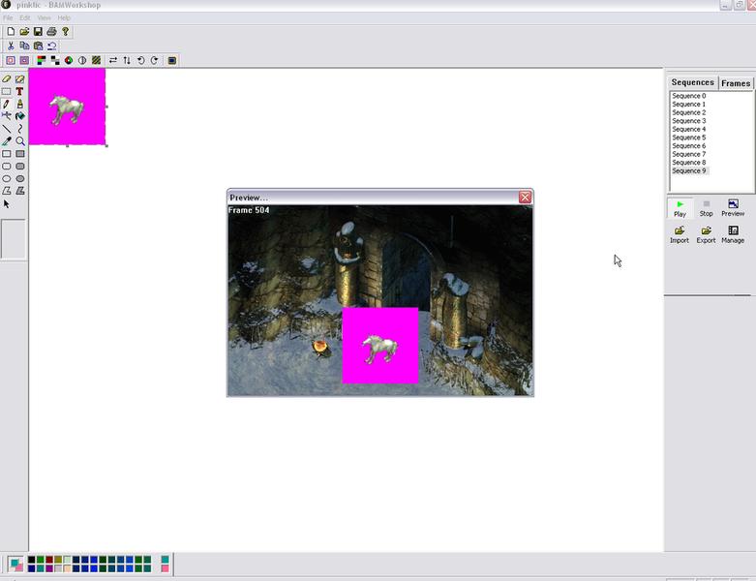The height and width of the screenshot is (581, 756).
Task: Open help via the question mark icon
Action: [66, 32]
